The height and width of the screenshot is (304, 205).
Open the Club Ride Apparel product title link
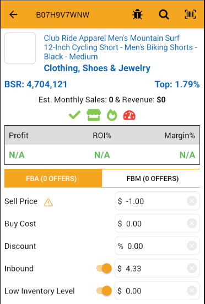(120, 47)
